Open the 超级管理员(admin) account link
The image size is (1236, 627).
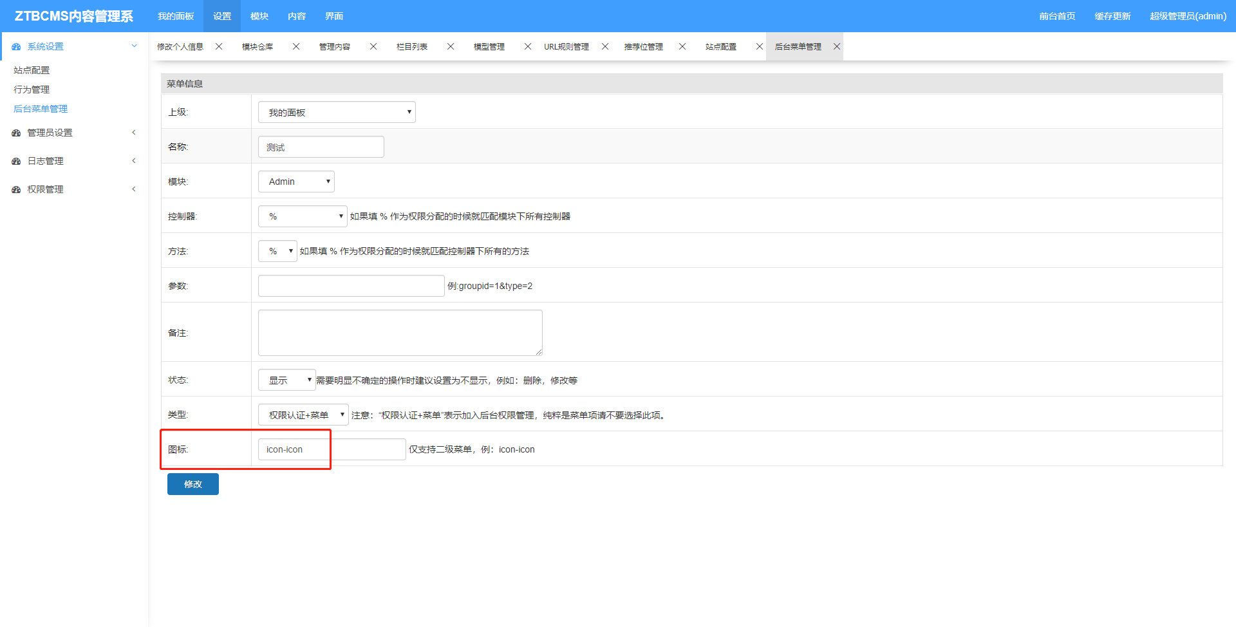point(1188,16)
